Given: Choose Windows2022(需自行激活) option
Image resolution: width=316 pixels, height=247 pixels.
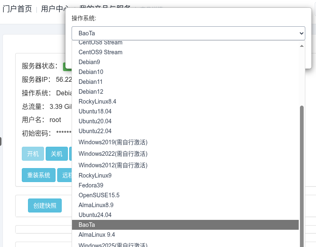Looking at the screenshot, I should [x=185, y=154].
